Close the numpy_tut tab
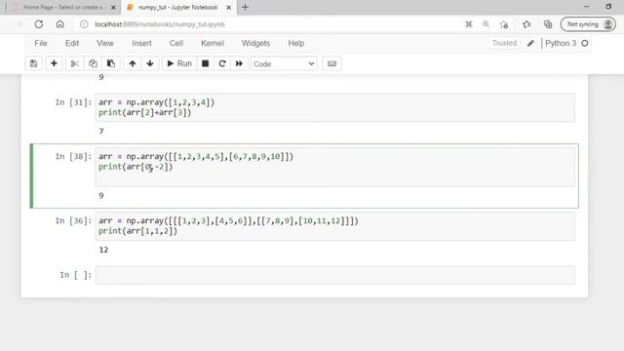This screenshot has height=351, width=624. point(229,8)
